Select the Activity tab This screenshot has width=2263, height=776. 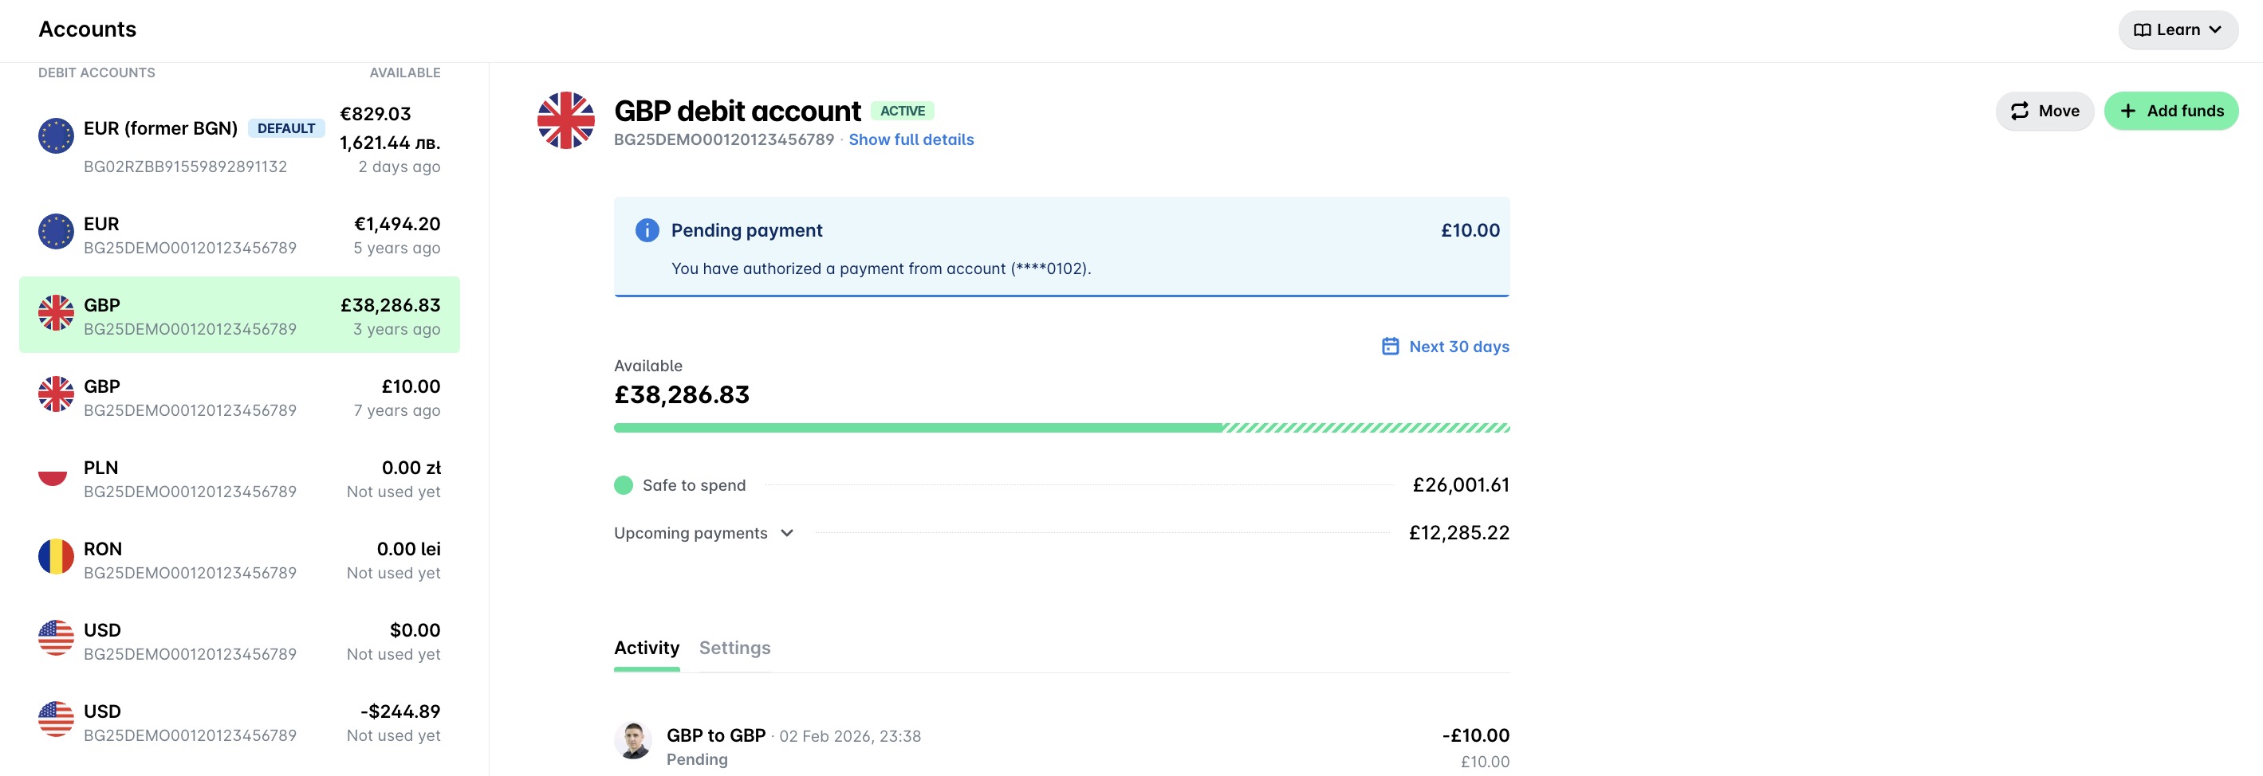[x=647, y=648]
